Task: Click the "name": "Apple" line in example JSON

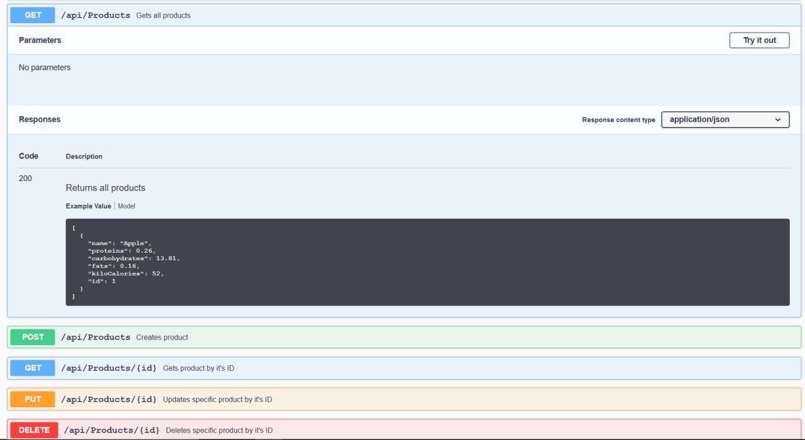Action: (120, 243)
